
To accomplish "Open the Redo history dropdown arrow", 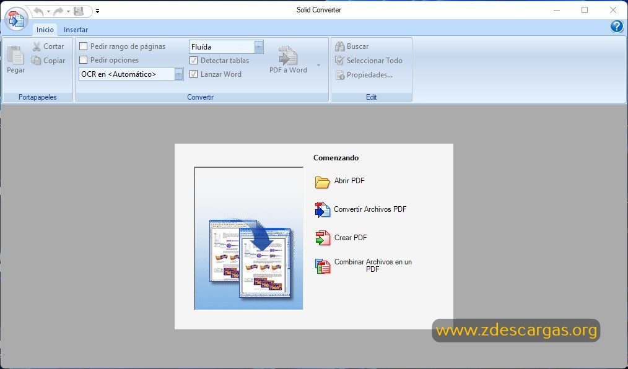I will (69, 12).
